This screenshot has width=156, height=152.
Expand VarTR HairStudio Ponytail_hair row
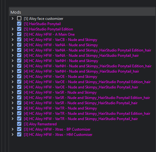pyautogui.click(x=13, y=119)
